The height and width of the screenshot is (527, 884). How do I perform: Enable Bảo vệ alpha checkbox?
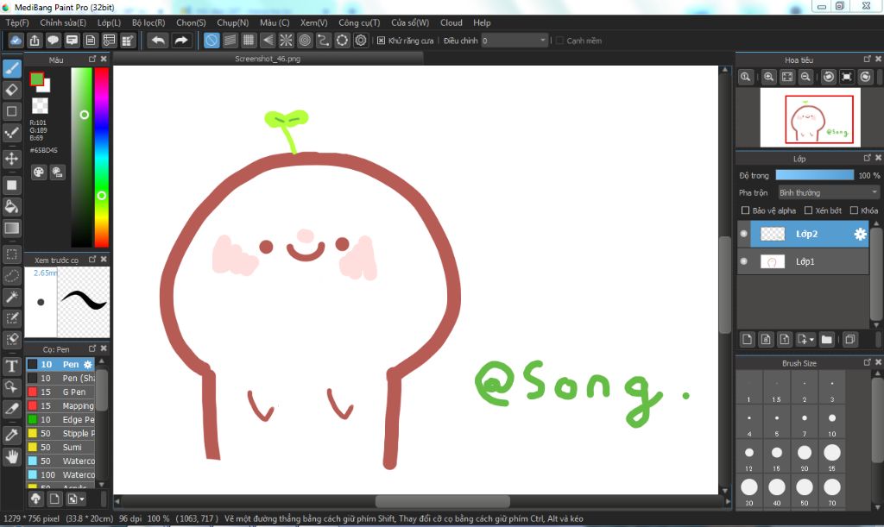[745, 210]
